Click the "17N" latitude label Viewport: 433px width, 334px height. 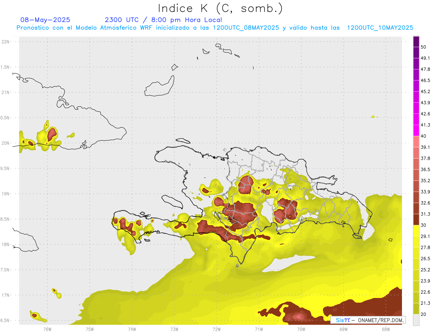tap(5, 295)
